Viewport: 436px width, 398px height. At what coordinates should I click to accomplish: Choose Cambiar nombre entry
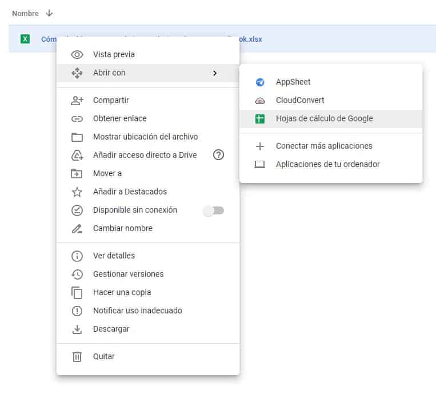(148, 229)
